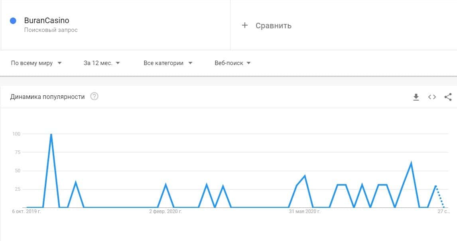Open the embed code icon

432,97
